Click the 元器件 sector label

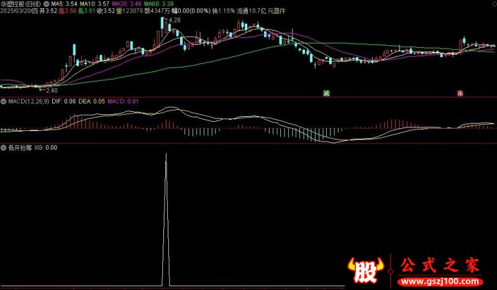[276, 11]
